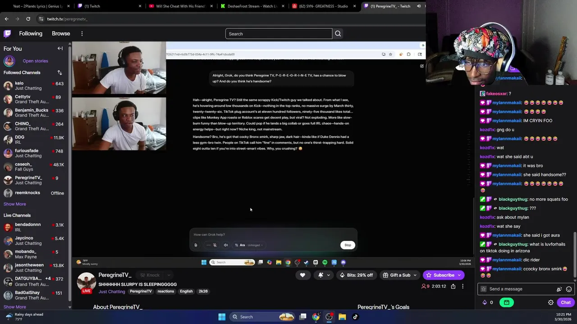Open the Twitch home logo
This screenshot has height=324, width=577.
(7, 33)
